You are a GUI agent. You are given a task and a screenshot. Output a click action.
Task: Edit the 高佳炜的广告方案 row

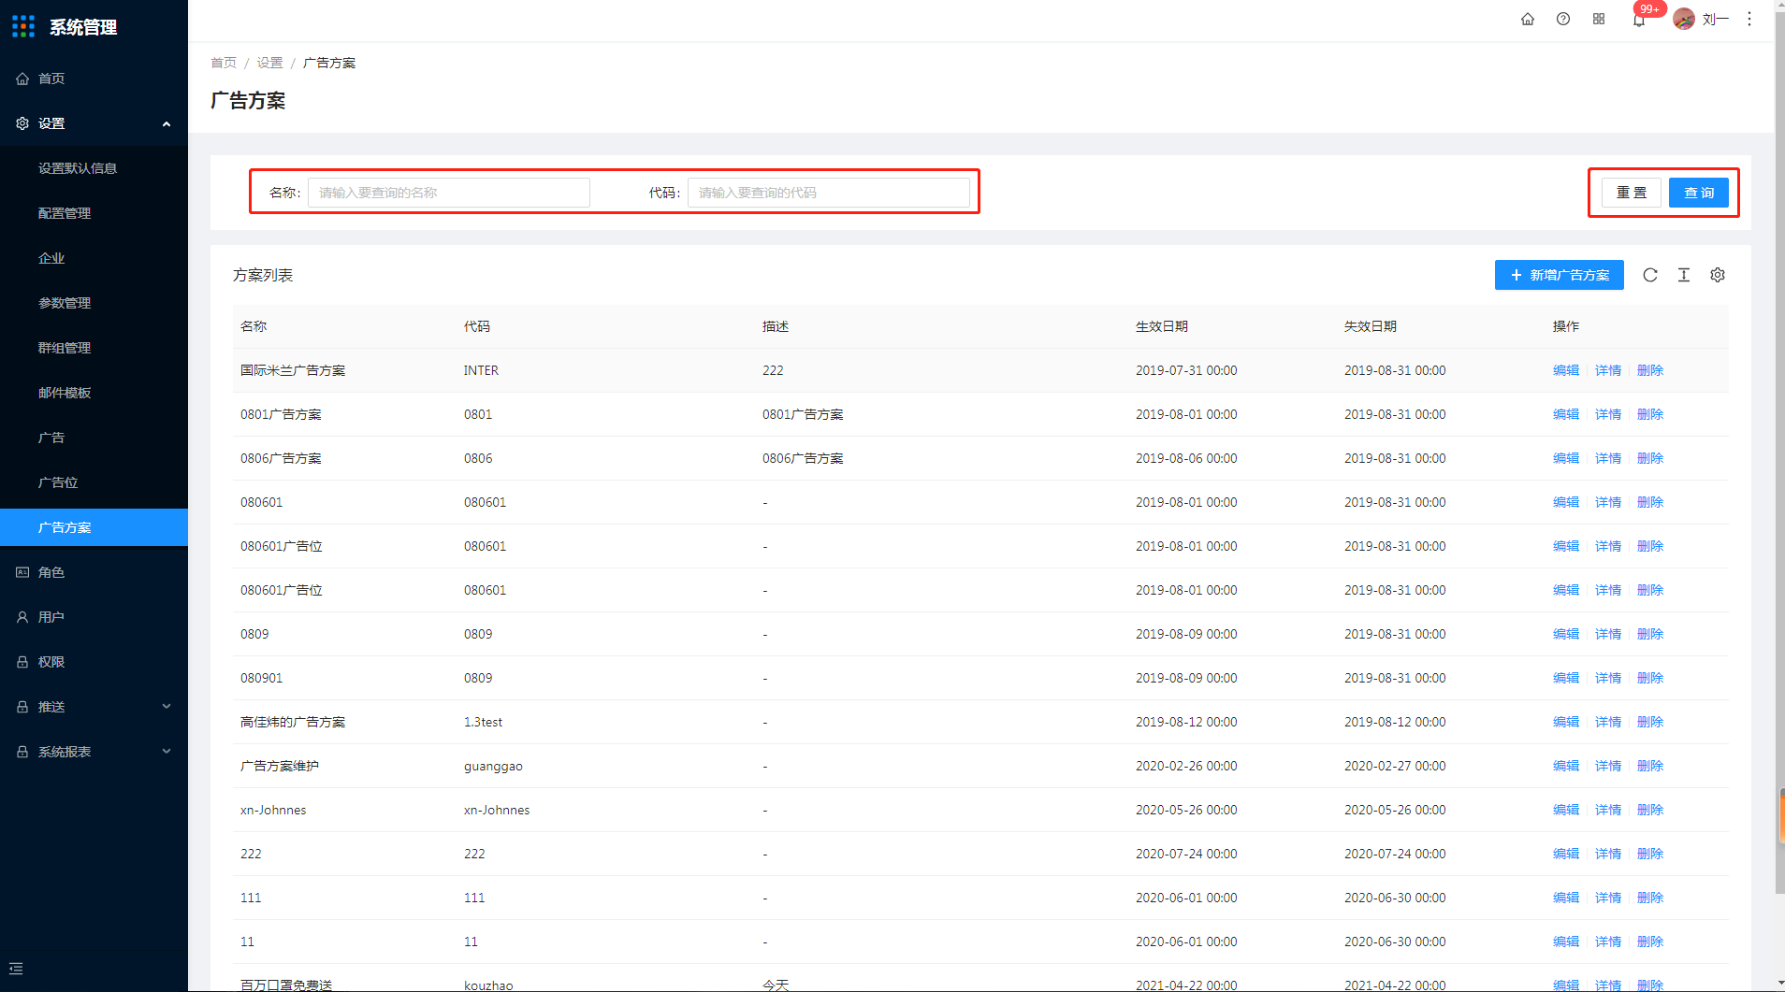pyautogui.click(x=1566, y=722)
